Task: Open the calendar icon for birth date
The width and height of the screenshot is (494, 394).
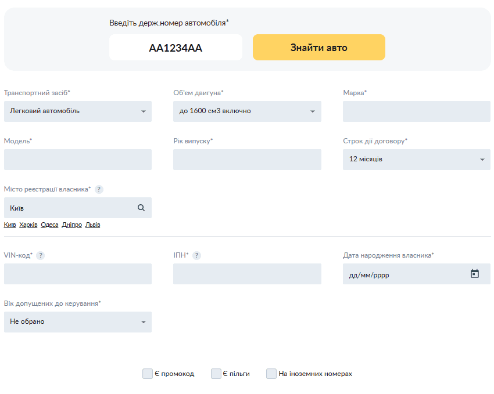Action: pyautogui.click(x=475, y=274)
